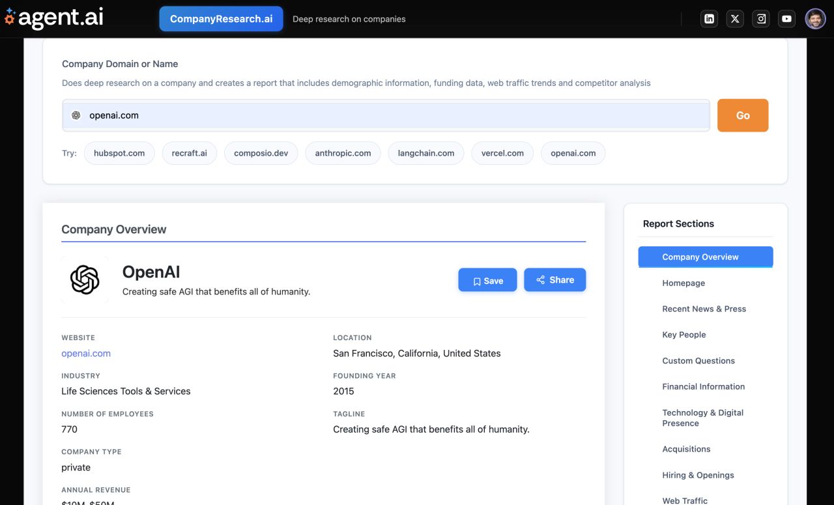This screenshot has width=834, height=505.
Task: Jump to the Custom Questions section
Action: [698, 361]
